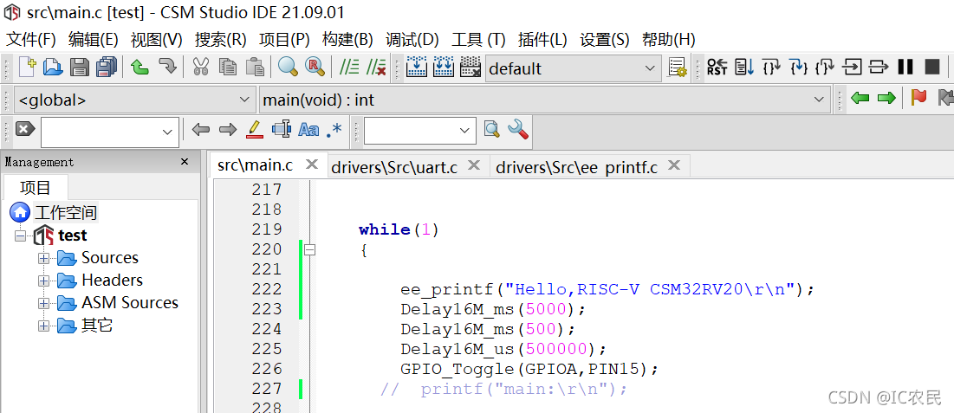Switch to drivers\Src\uart.c tab
This screenshot has height=413, width=954.
tap(394, 166)
